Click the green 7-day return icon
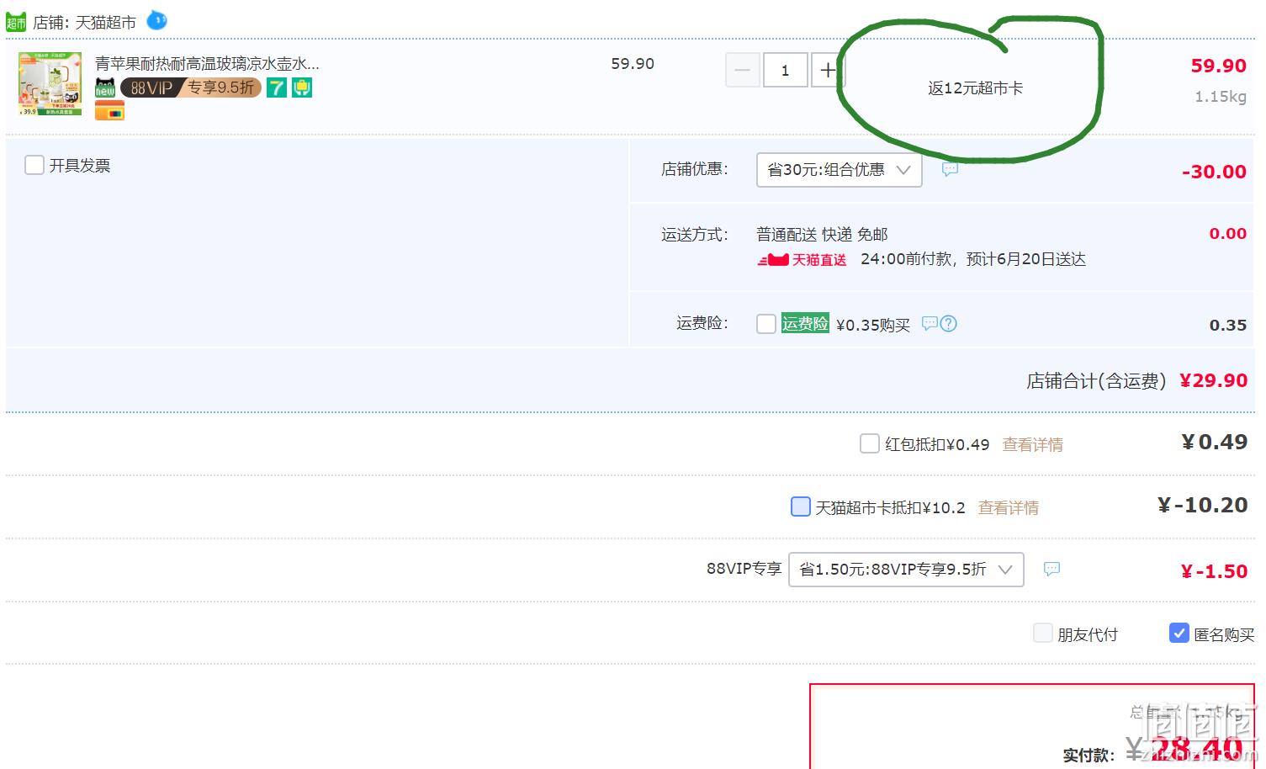Screen dimensions: 1266x769 [277, 88]
